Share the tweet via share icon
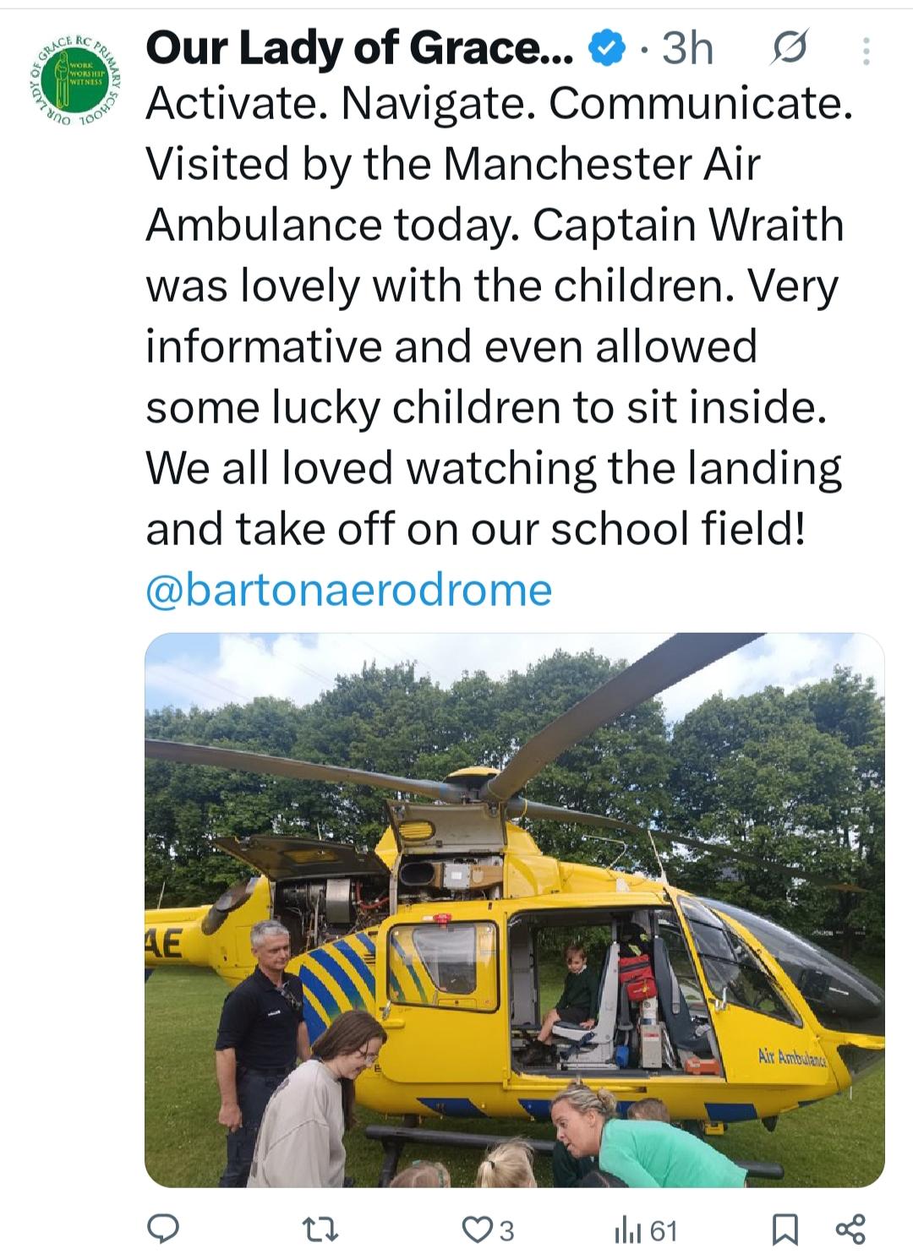This screenshot has height=1254, width=913. click(x=850, y=1229)
